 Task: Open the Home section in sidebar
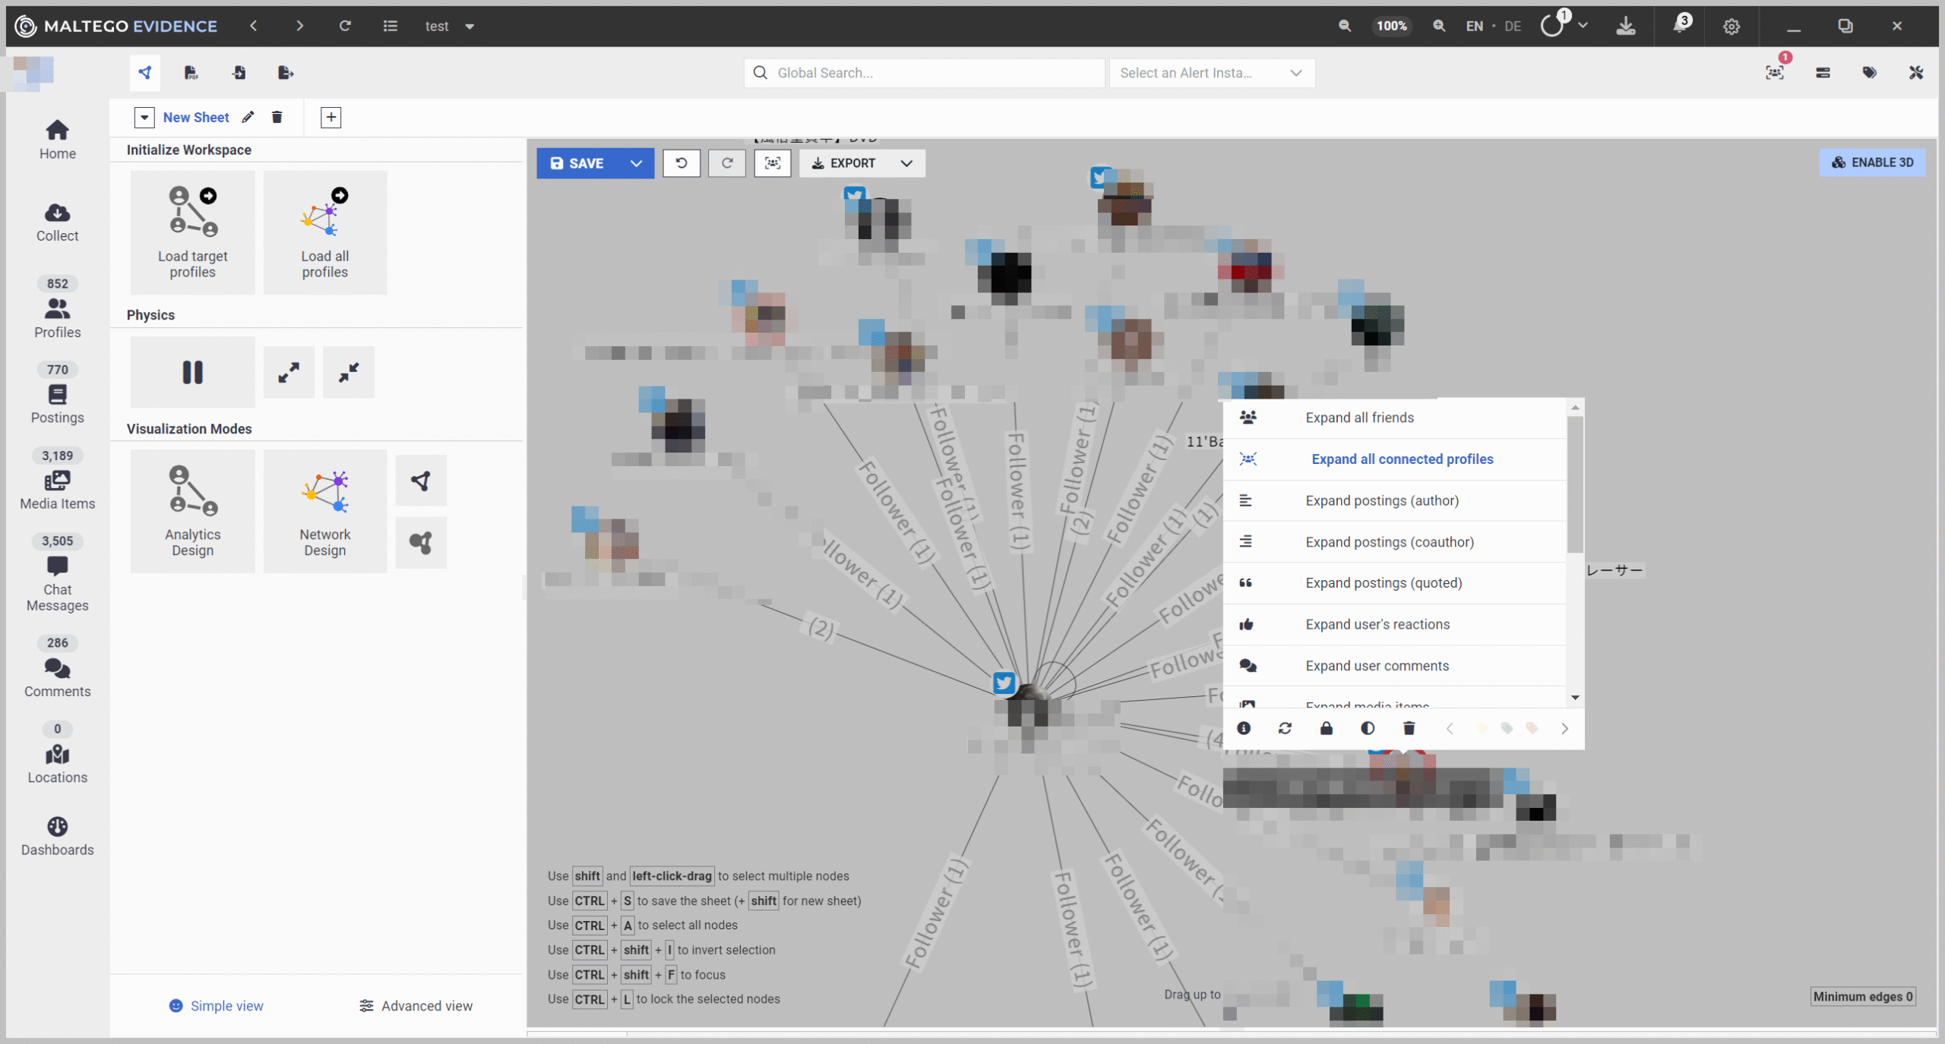pos(57,140)
